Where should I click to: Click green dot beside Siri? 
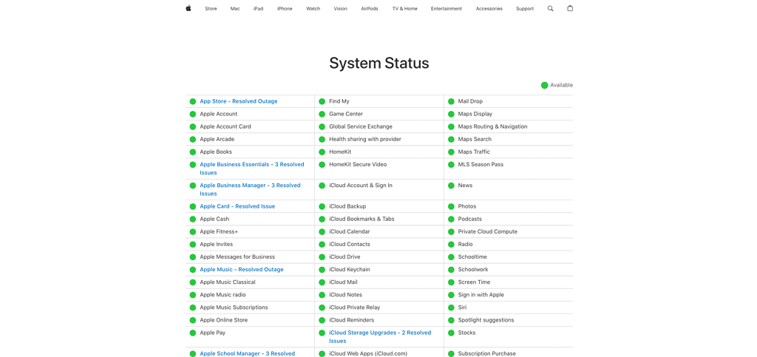pos(451,307)
